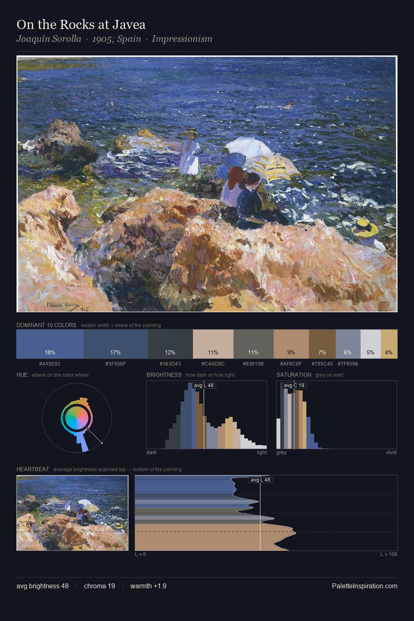414x621 pixels.
Task: Click the HUE section heading
Action: coord(22,375)
